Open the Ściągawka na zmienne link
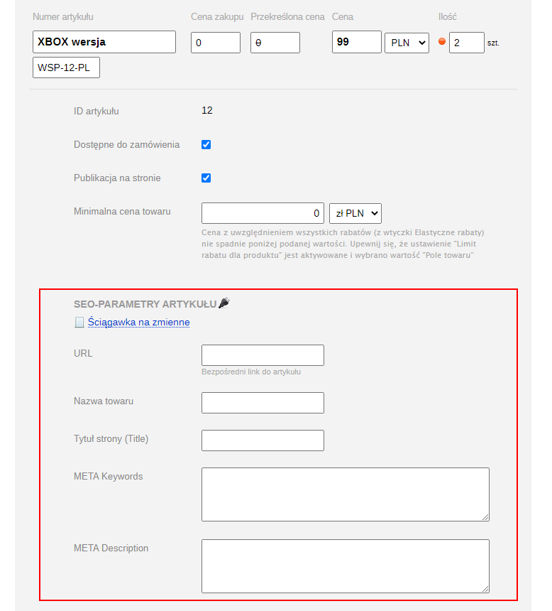 (138, 323)
